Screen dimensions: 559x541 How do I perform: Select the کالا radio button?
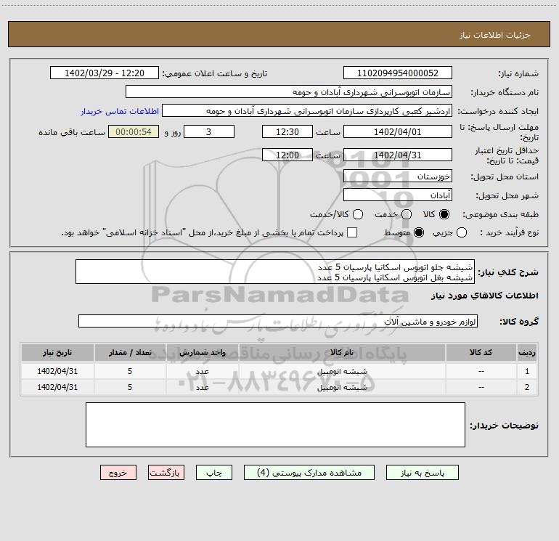pyautogui.click(x=444, y=214)
